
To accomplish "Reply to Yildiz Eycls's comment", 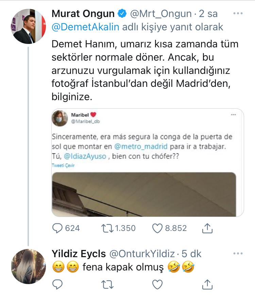I will point(57,284).
